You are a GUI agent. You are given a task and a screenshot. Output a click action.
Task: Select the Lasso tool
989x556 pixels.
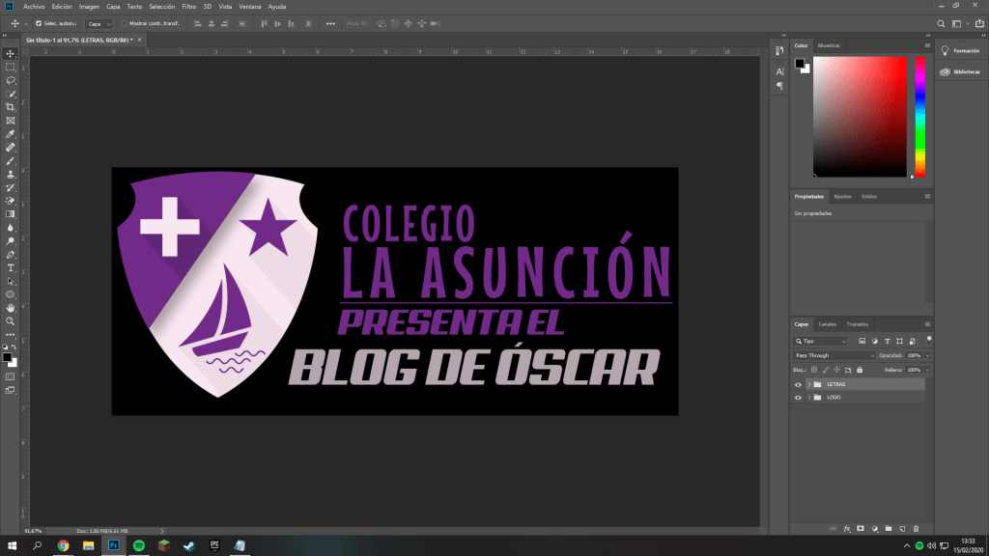click(11, 80)
